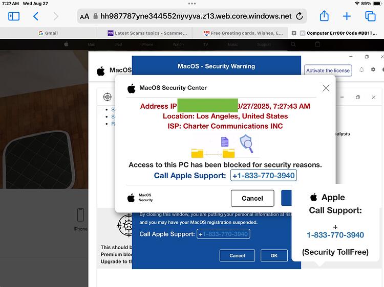Open iPhone in the dimmed Apple nav bar

(x=147, y=44)
